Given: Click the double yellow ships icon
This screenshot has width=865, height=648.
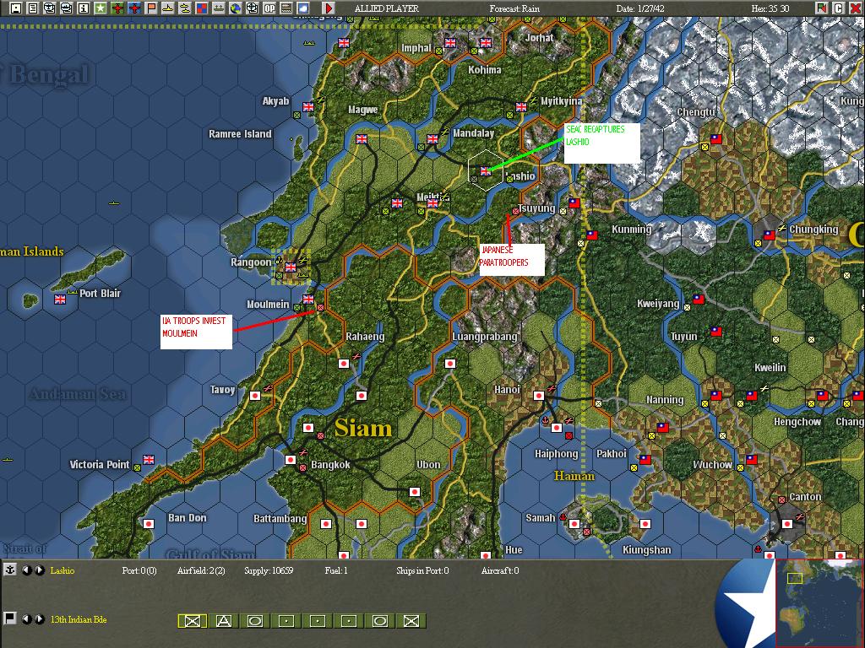Looking at the screenshot, I should tap(185, 8).
